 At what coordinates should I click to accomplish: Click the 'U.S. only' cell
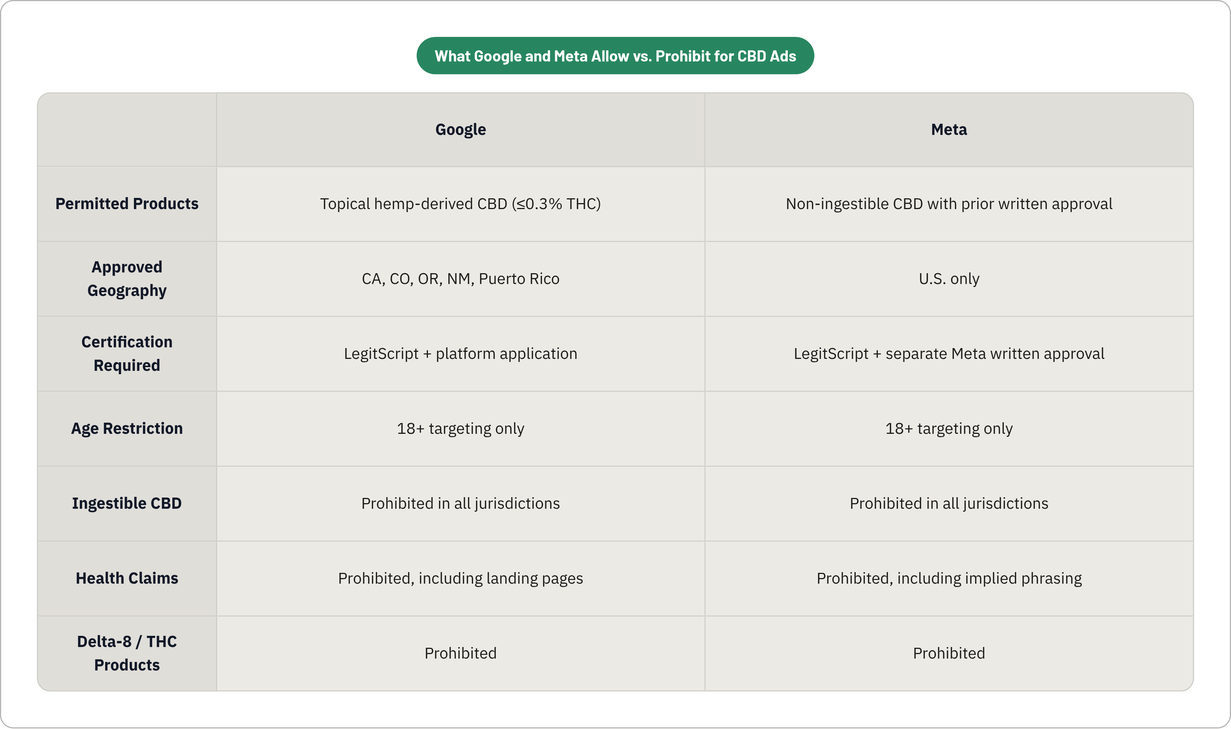tap(949, 278)
